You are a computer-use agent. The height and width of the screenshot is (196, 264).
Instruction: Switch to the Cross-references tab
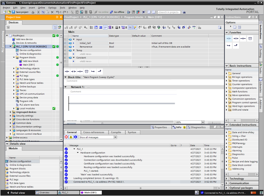tap(94, 132)
